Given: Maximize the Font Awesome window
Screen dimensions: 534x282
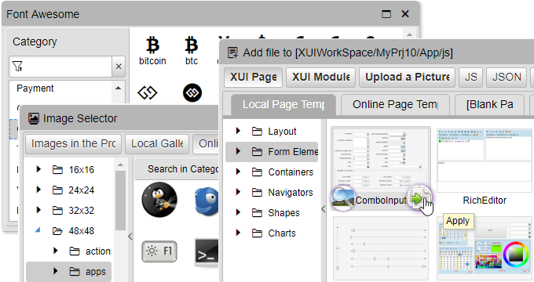Looking at the screenshot, I should [x=386, y=14].
